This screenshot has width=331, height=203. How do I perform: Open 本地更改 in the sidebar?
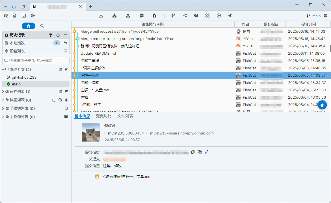17,43
